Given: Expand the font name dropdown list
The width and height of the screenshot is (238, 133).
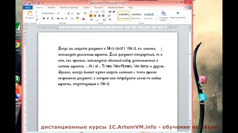Looking at the screenshot, I should 55,13.
